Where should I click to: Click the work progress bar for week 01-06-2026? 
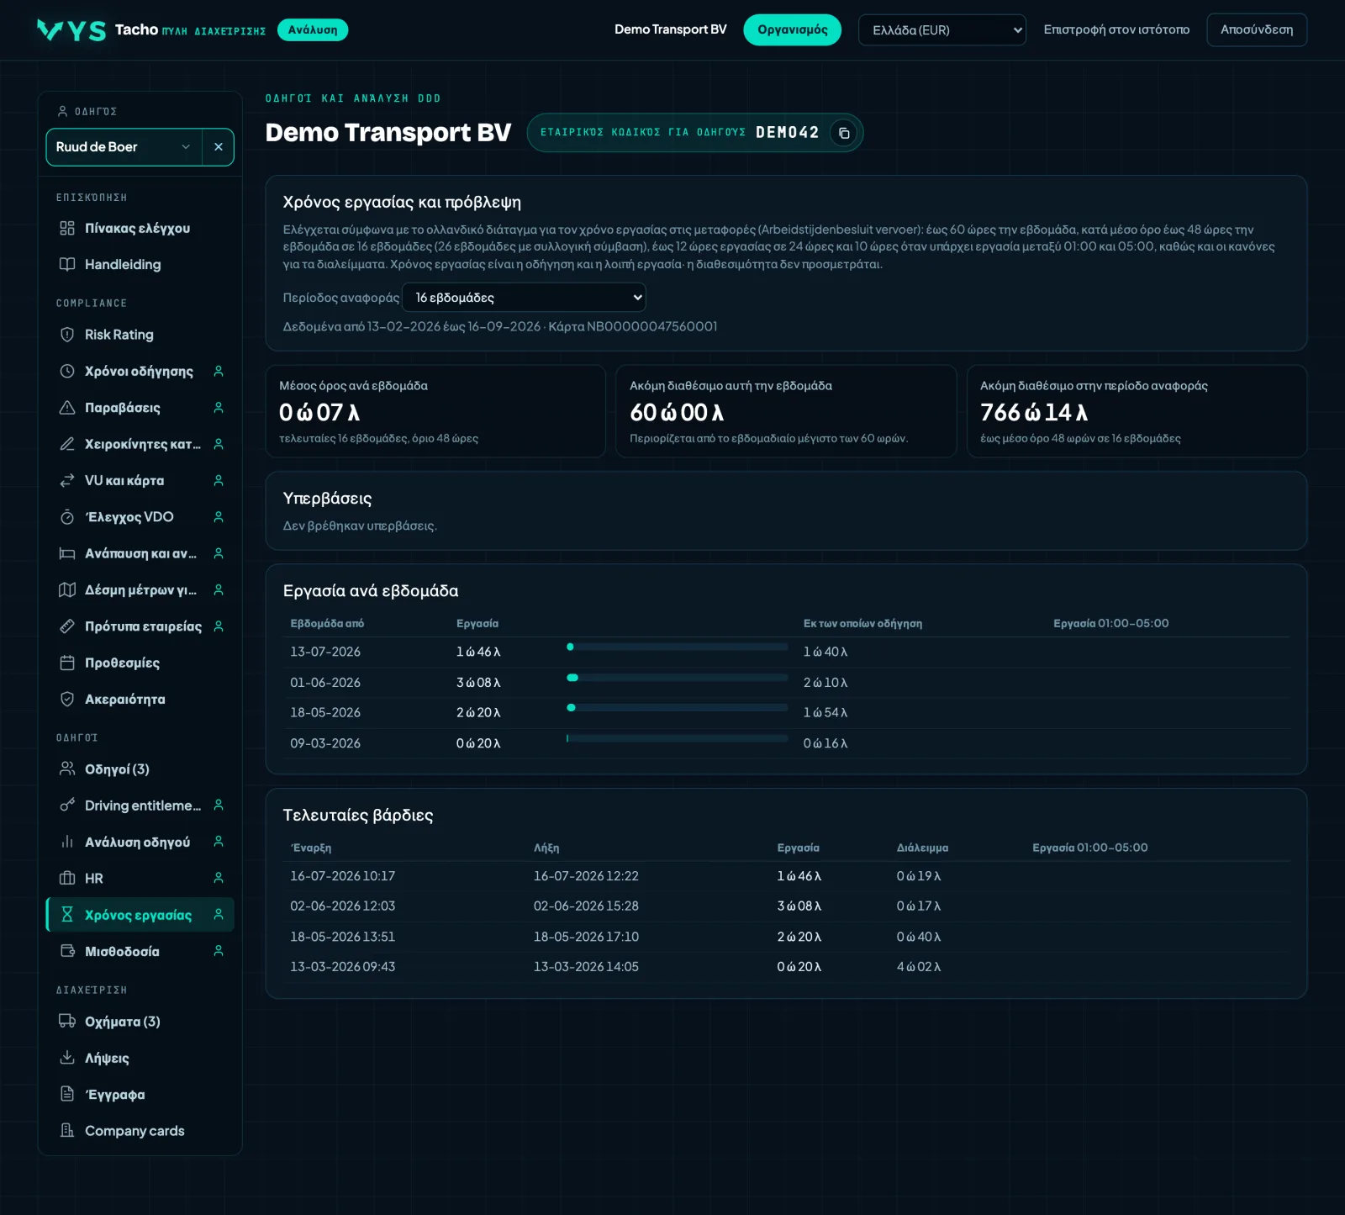(678, 678)
